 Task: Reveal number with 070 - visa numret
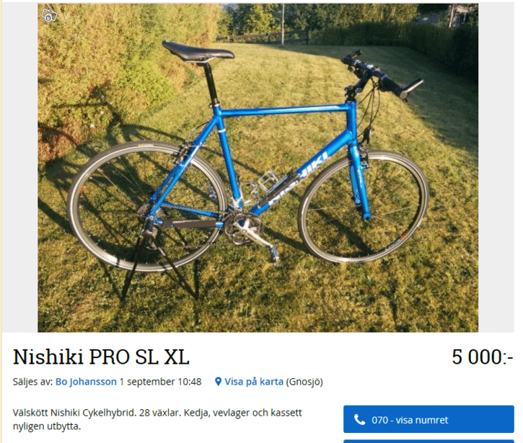(x=428, y=419)
